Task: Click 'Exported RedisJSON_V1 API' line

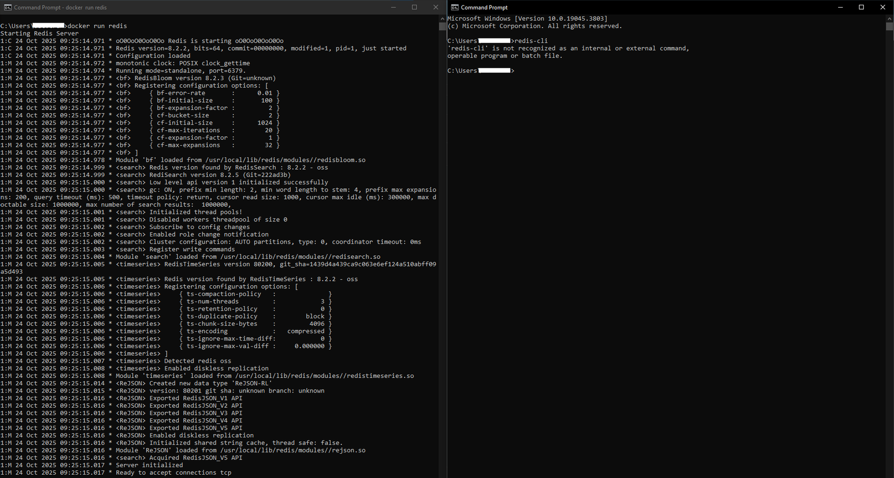Action: [x=121, y=398]
